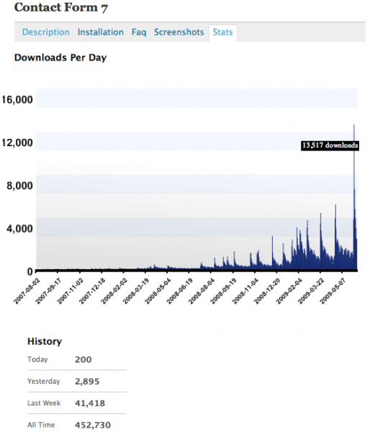Click the 2009-02-04 date label

289,291
